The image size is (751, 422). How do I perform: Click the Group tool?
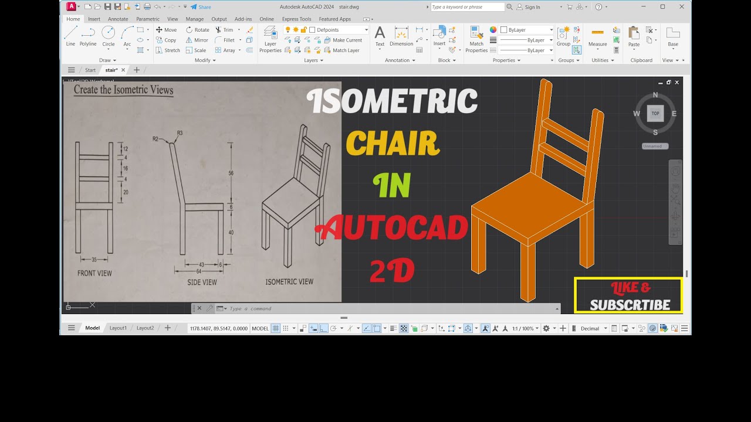click(563, 36)
